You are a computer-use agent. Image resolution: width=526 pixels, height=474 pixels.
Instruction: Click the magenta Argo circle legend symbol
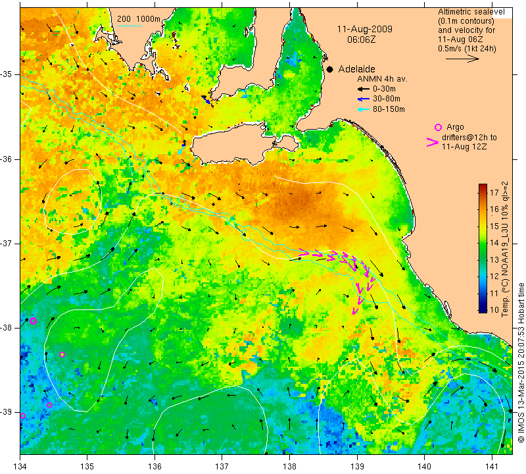[x=438, y=127]
